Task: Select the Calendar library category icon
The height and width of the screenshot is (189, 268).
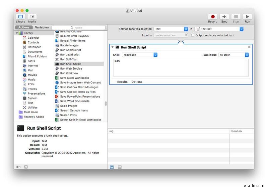Action: pos(24,38)
